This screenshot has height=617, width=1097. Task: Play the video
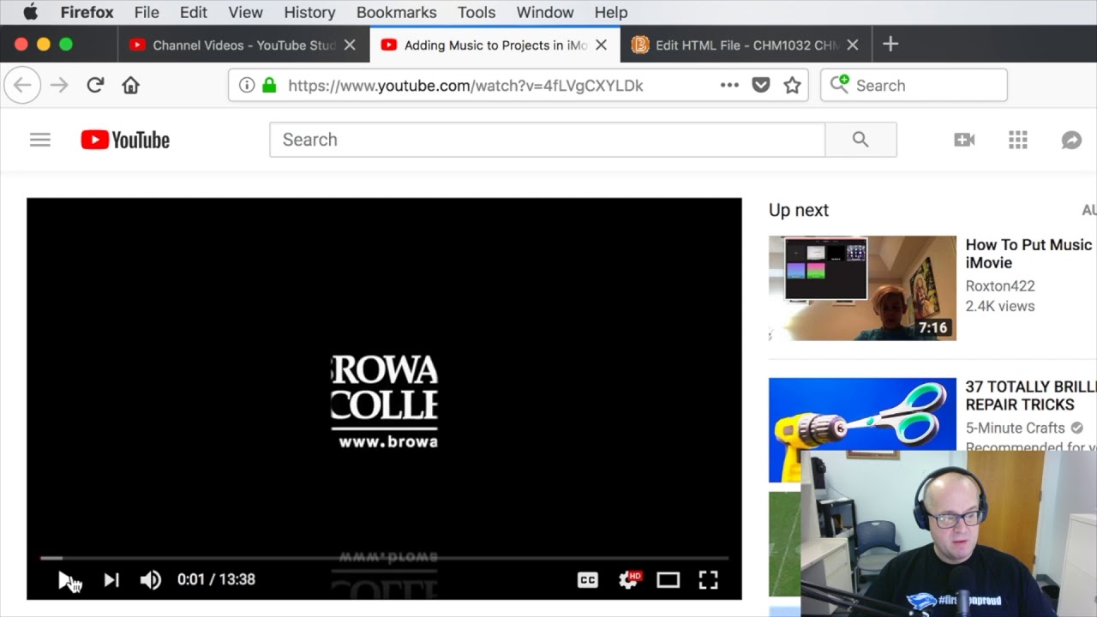[x=65, y=580]
